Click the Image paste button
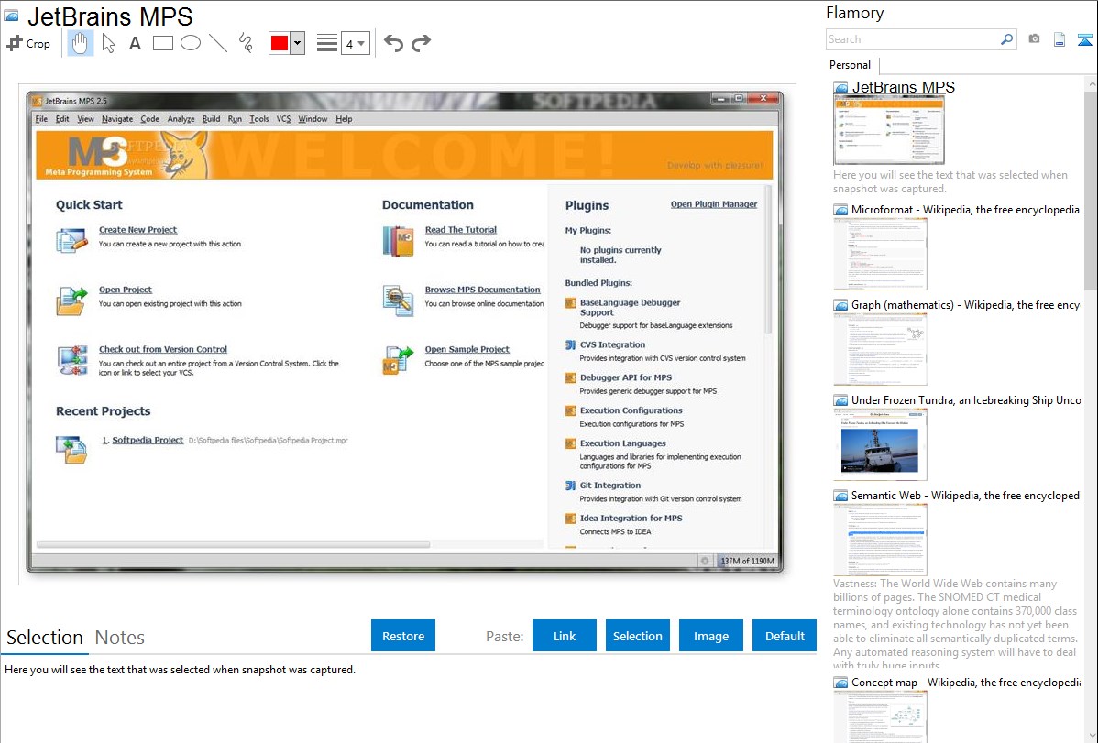The width and height of the screenshot is (1098, 743). (x=710, y=636)
